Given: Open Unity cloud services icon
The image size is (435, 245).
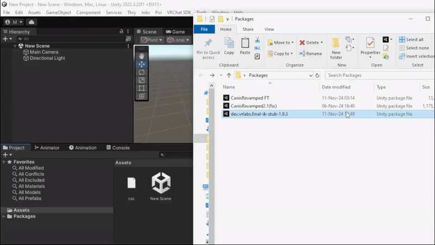Looking at the screenshot, I should (x=32, y=22).
